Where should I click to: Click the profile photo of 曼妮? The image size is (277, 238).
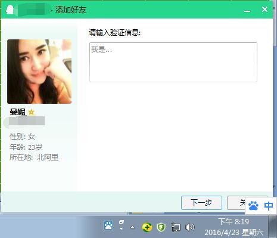click(x=39, y=72)
